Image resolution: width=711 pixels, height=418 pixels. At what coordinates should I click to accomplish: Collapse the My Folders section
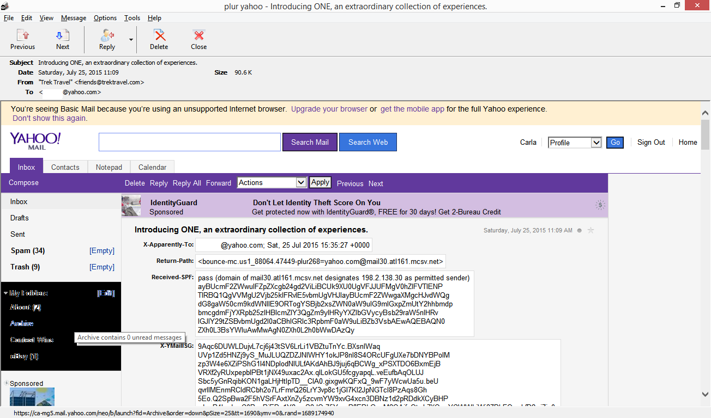[x=6, y=293]
